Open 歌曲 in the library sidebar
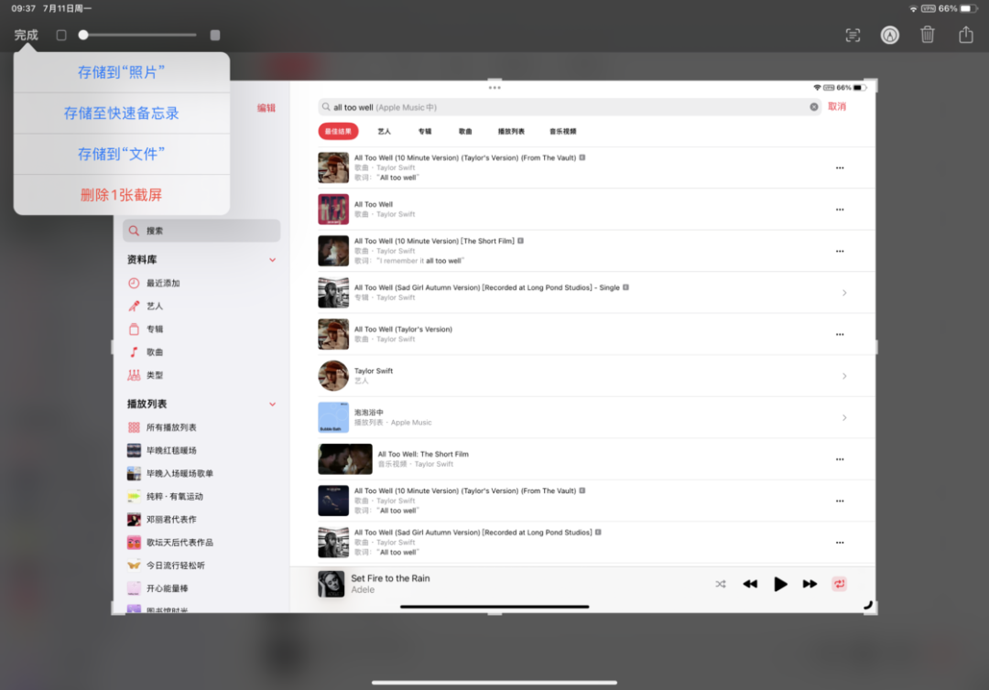This screenshot has height=690, width=989. [x=201, y=352]
